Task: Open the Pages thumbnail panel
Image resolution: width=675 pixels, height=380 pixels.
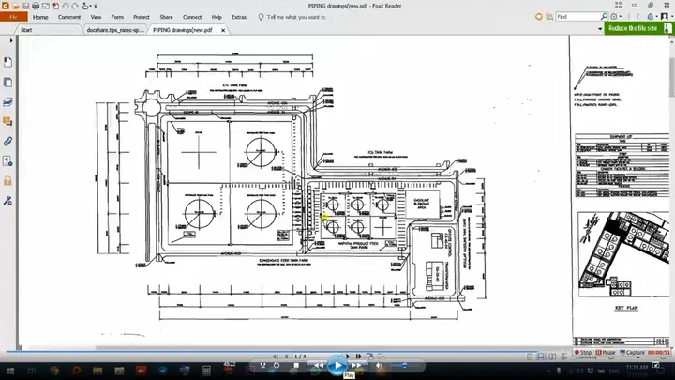Action: 7,83
